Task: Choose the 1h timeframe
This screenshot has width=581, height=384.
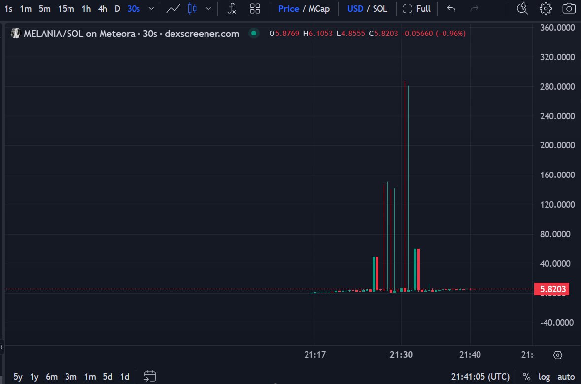Action: (86, 9)
